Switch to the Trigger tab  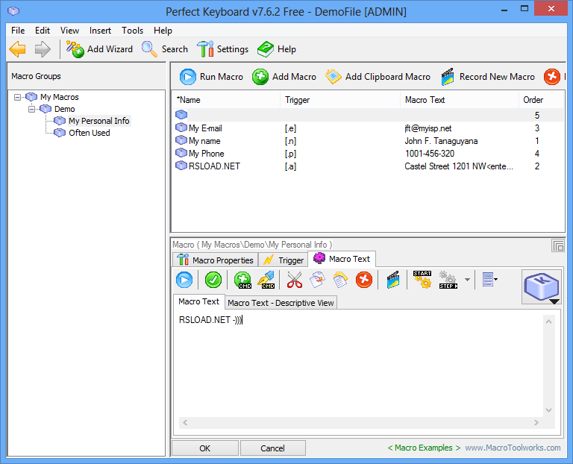[284, 260]
